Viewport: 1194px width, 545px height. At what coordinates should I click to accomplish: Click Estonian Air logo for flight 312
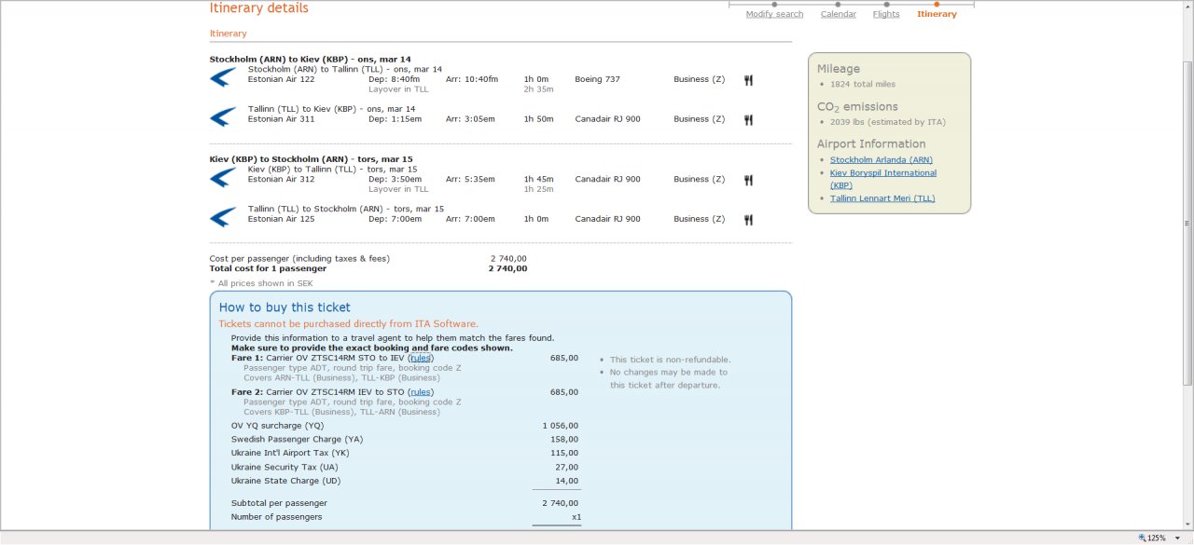point(223,177)
